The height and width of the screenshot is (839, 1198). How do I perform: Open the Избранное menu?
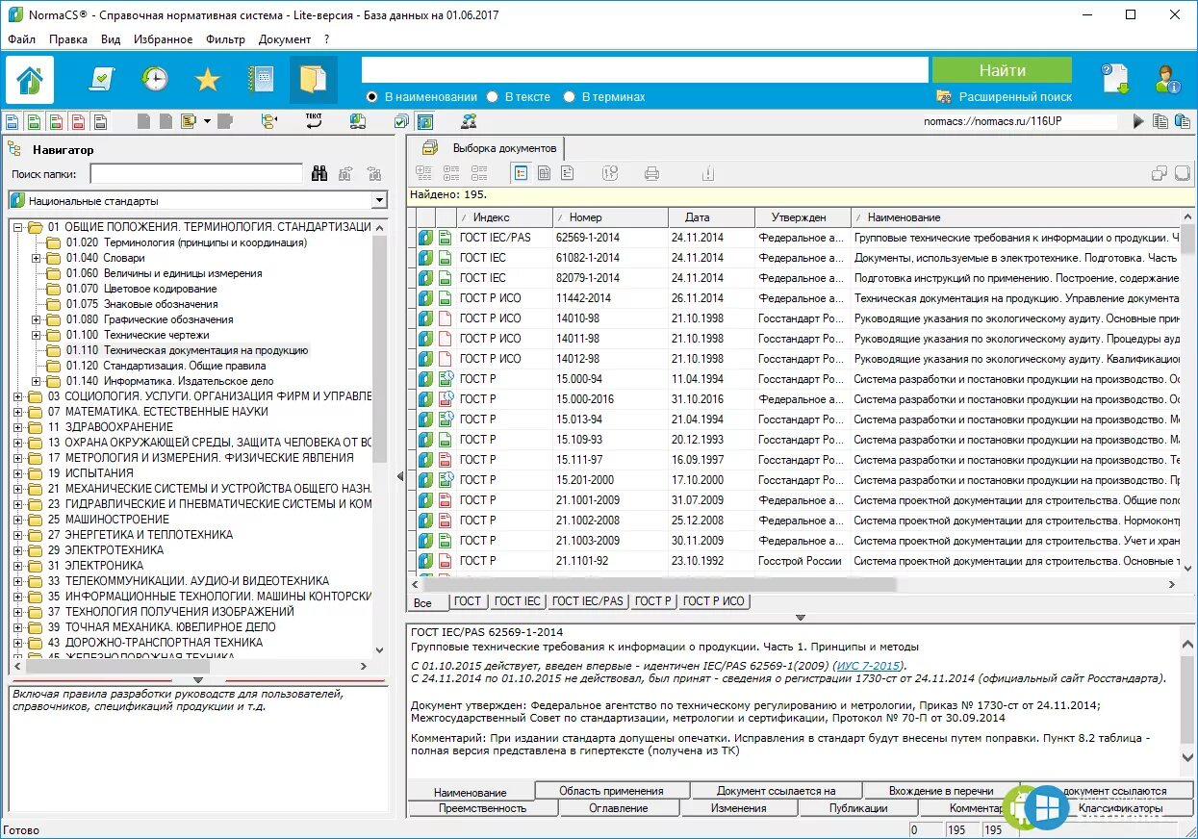(x=164, y=39)
